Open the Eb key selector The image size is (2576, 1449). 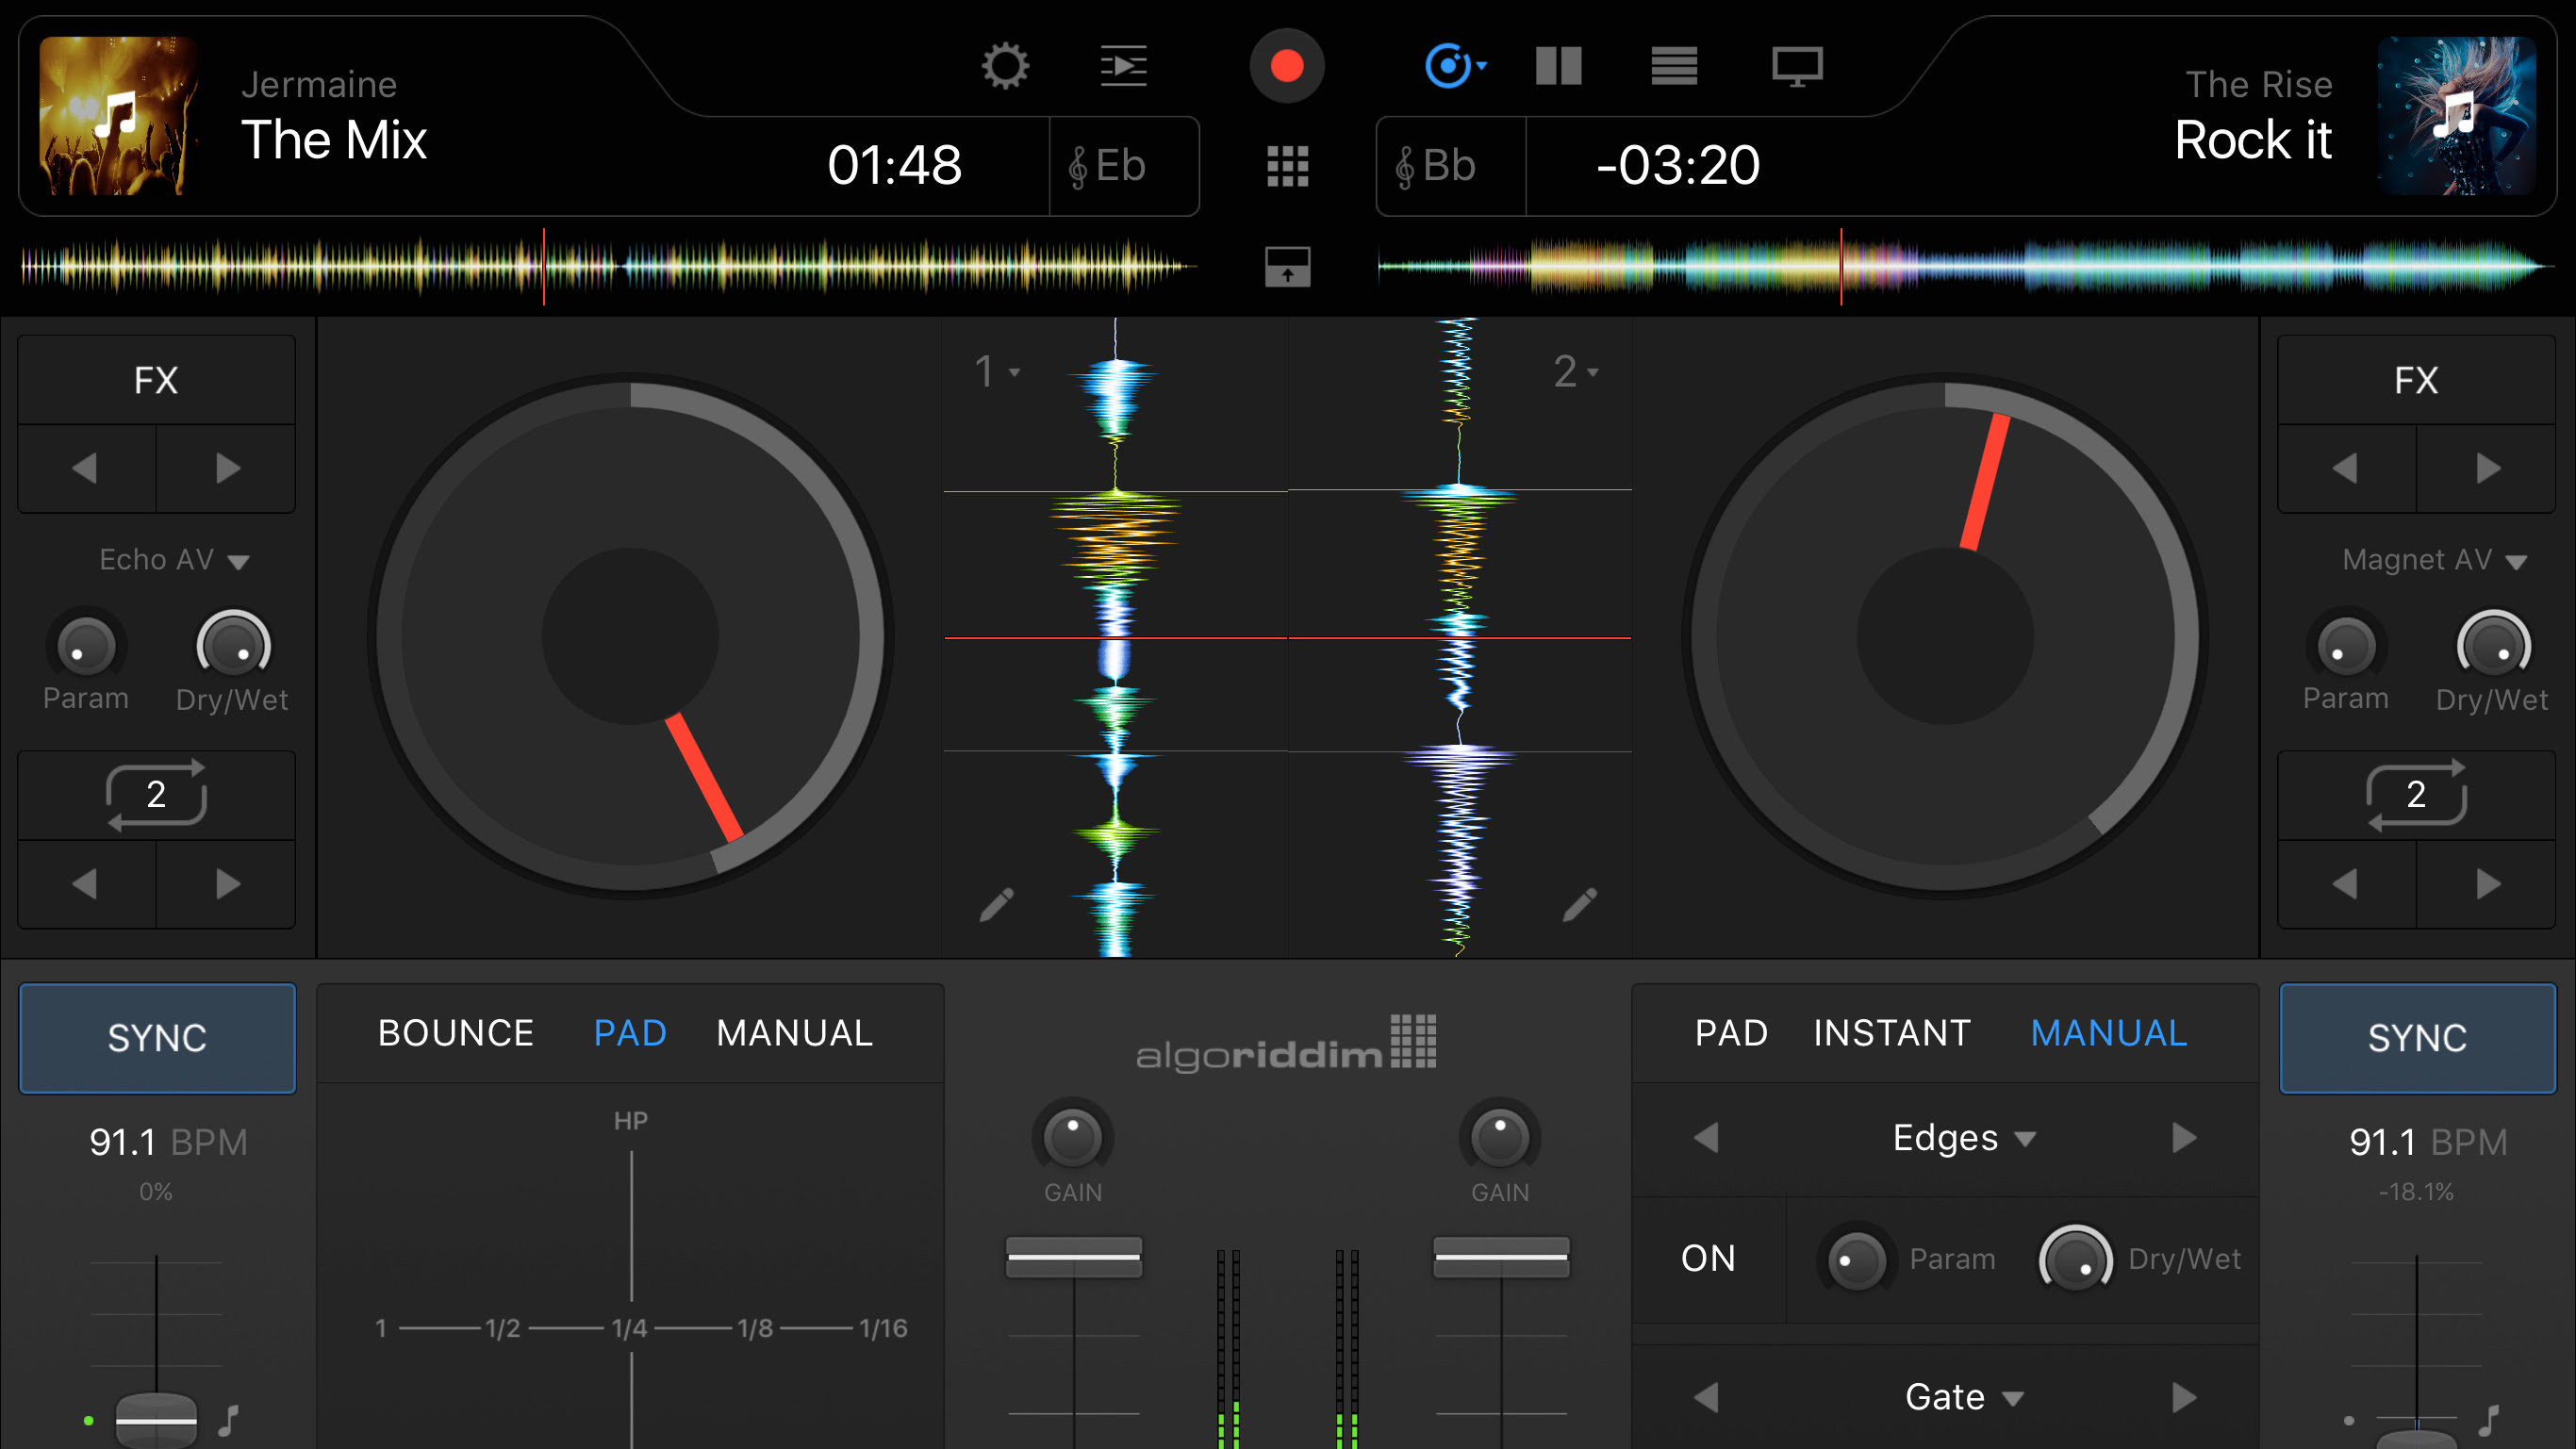1123,166
